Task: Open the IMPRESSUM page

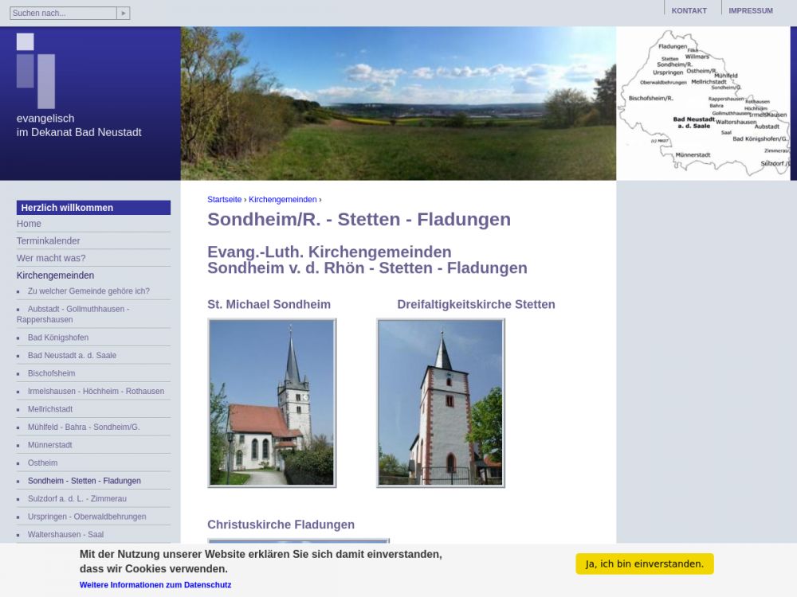Action: (750, 11)
